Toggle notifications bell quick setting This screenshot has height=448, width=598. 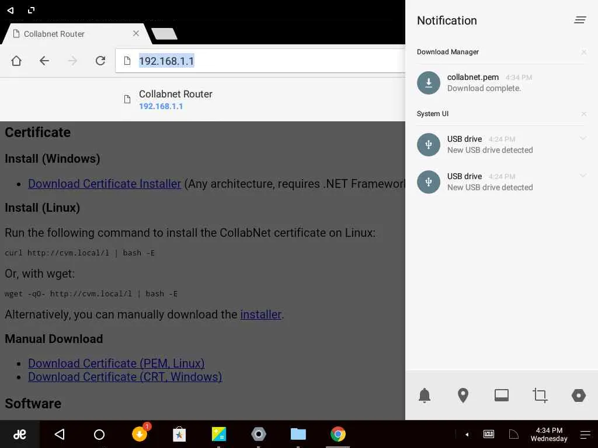click(425, 395)
